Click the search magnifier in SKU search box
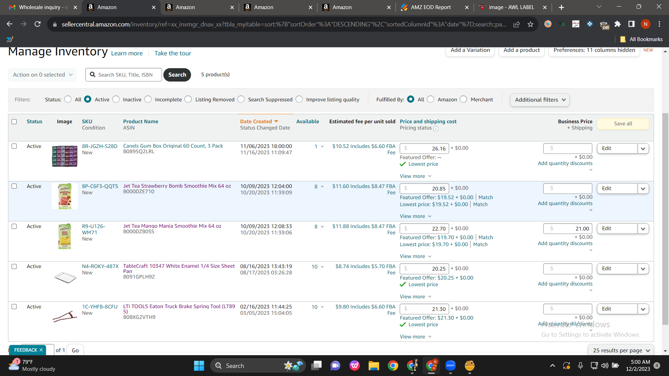The image size is (669, 376). [92, 75]
